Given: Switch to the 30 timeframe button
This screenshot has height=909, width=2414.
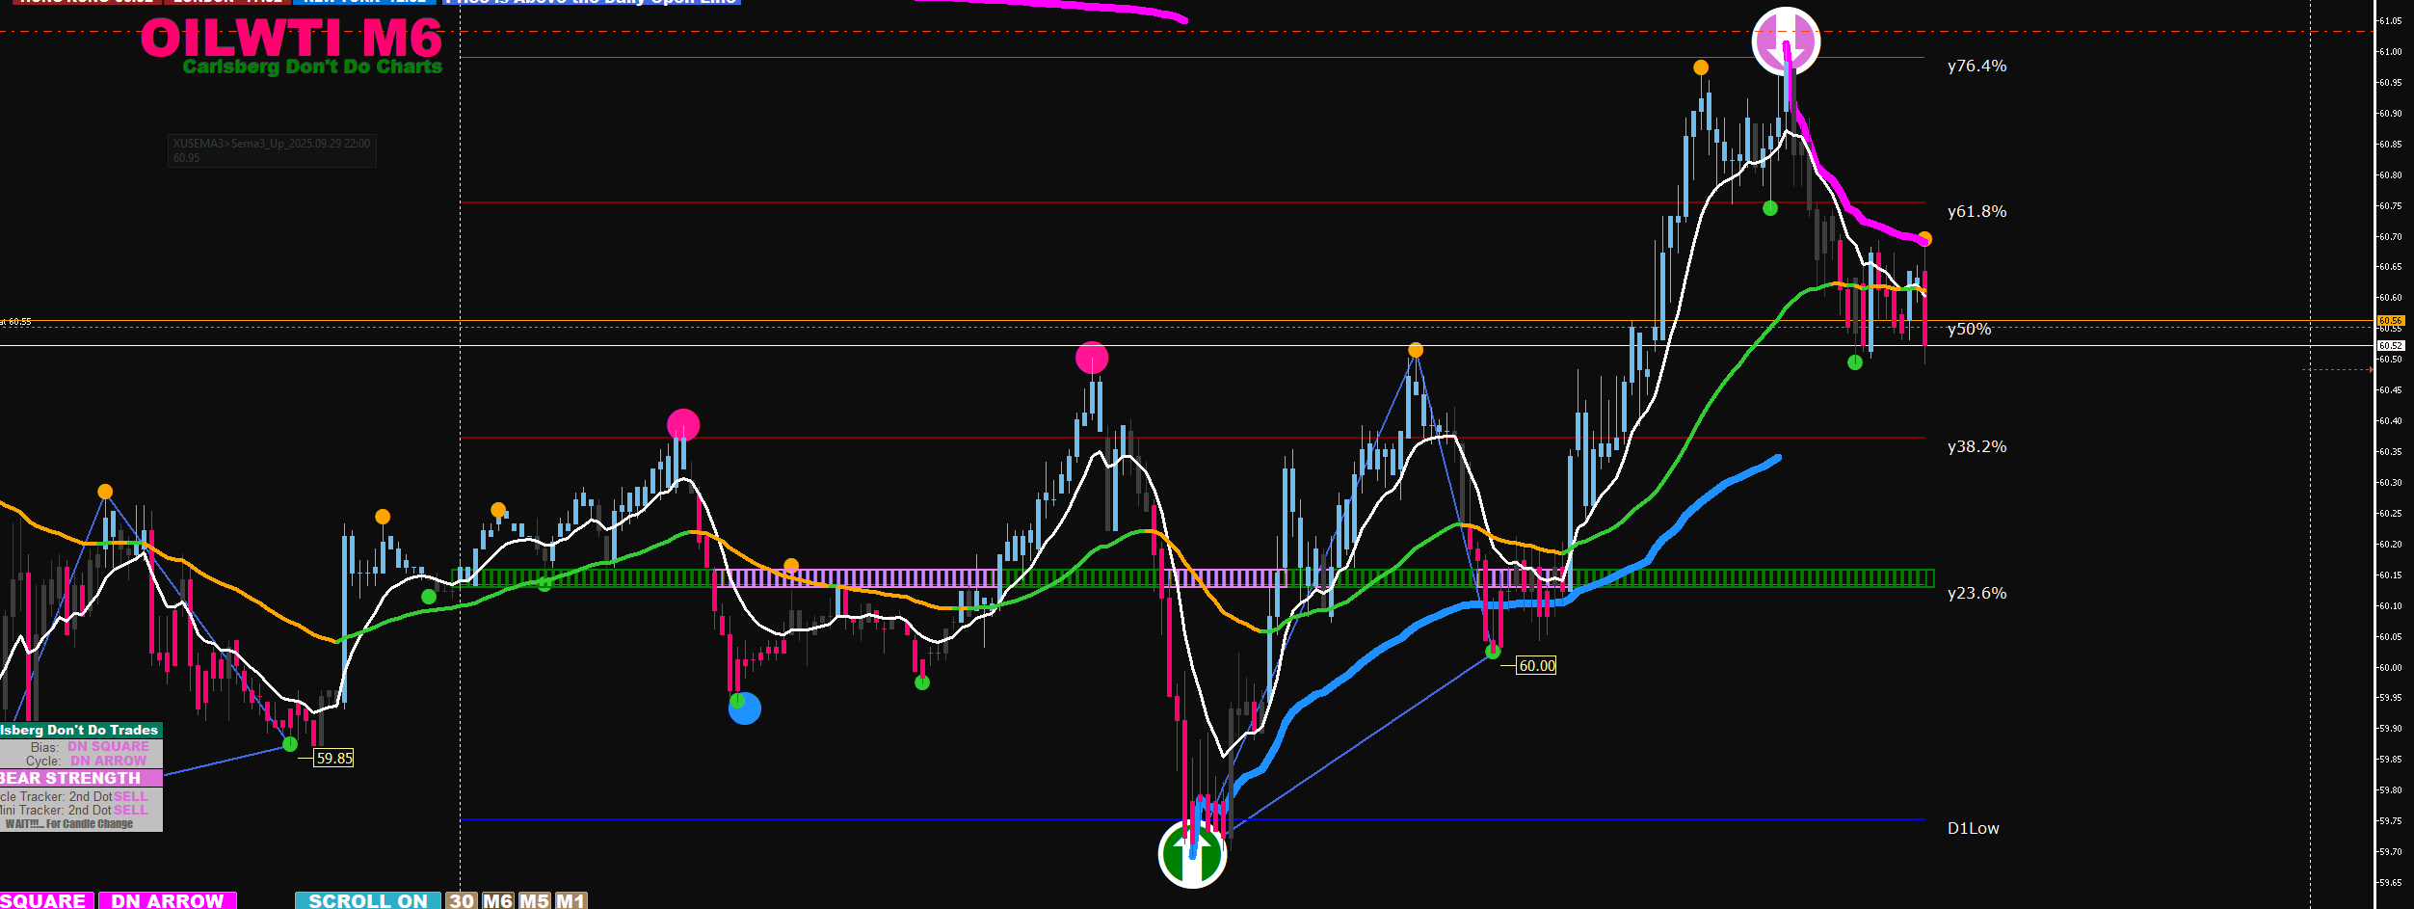Looking at the screenshot, I should [462, 900].
